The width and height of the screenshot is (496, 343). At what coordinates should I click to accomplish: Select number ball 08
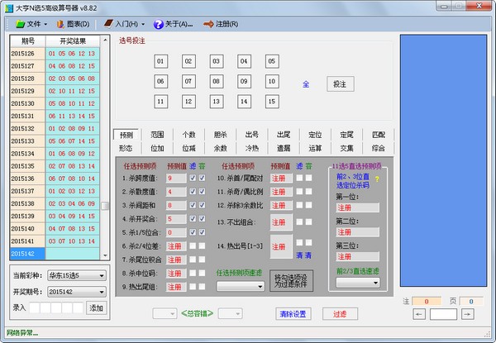pyautogui.click(x=217, y=82)
